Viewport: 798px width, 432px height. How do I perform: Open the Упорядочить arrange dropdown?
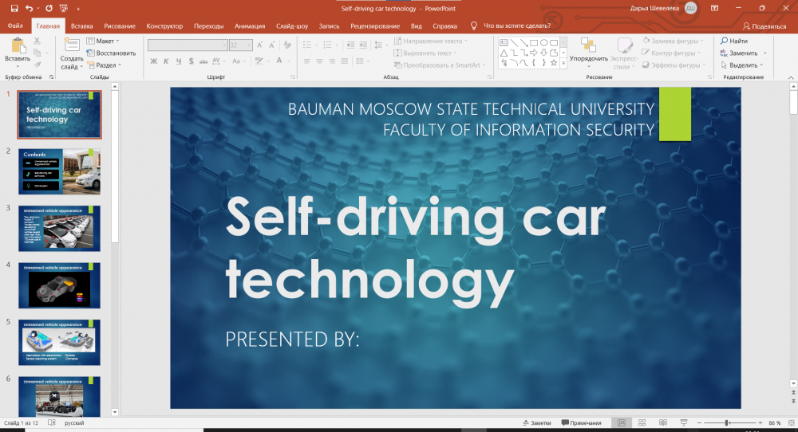[x=588, y=53]
